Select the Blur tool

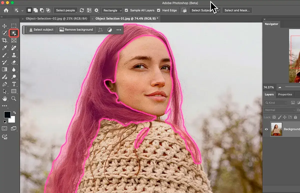pyautogui.click(x=14, y=69)
